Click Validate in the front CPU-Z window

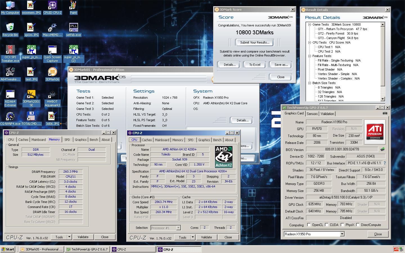pos(206,237)
